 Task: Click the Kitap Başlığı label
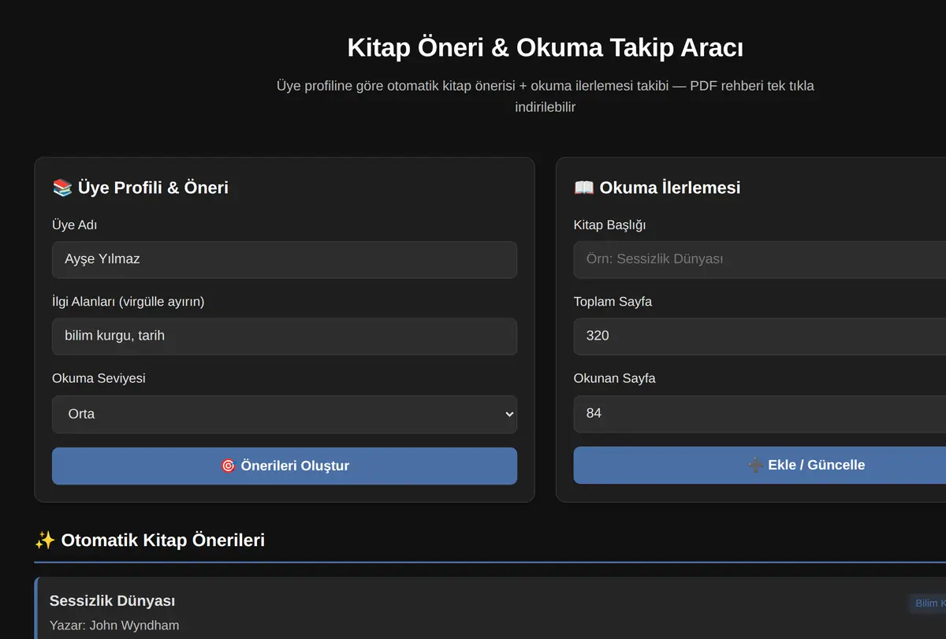point(610,225)
